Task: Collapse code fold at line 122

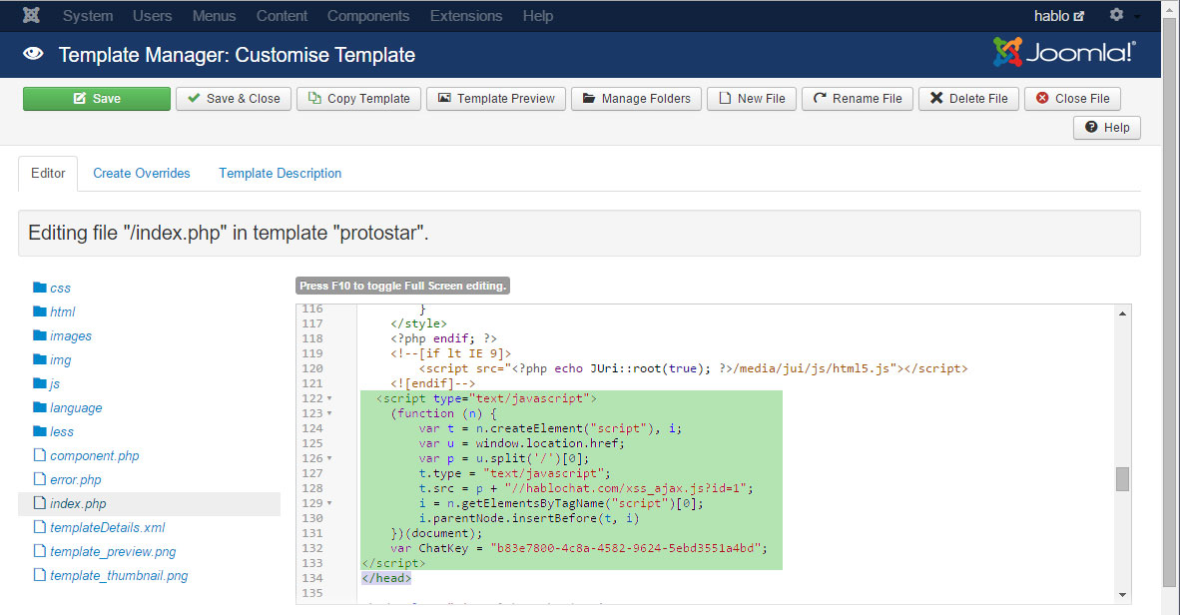Action: [328, 399]
